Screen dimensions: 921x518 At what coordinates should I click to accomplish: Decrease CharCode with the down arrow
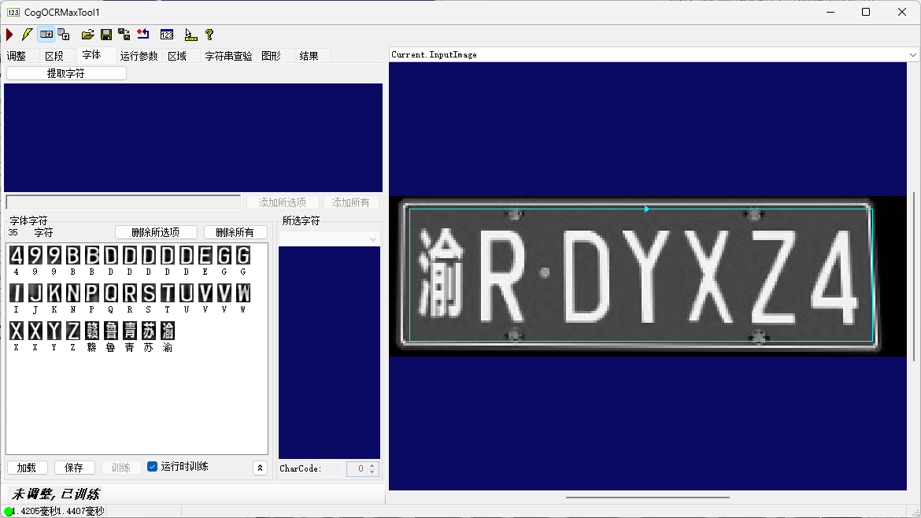pyautogui.click(x=372, y=472)
